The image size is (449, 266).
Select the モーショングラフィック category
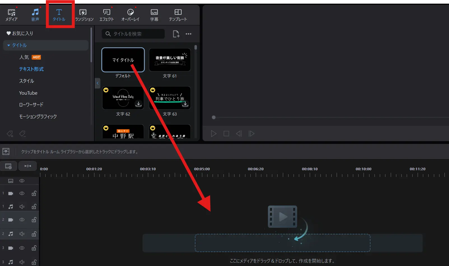[x=38, y=116]
